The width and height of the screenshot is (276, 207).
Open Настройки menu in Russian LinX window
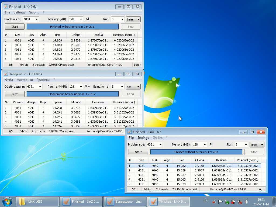click(25, 80)
